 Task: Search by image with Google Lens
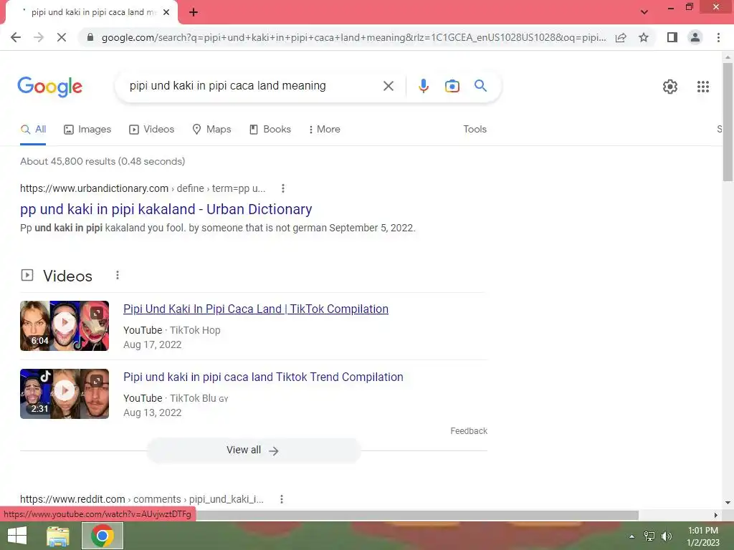coord(452,86)
